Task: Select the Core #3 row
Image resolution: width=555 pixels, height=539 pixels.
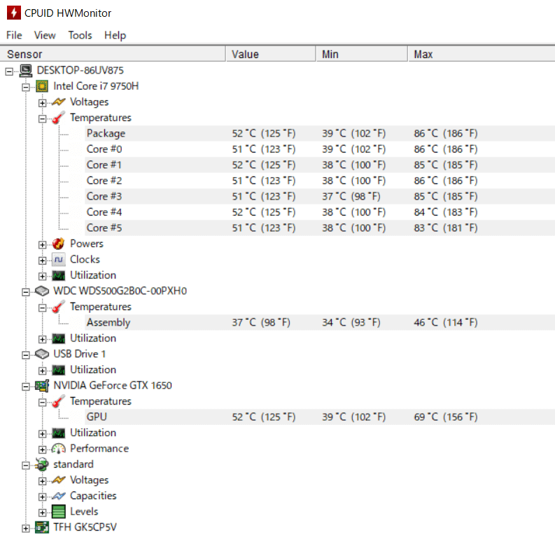Action: (320, 197)
